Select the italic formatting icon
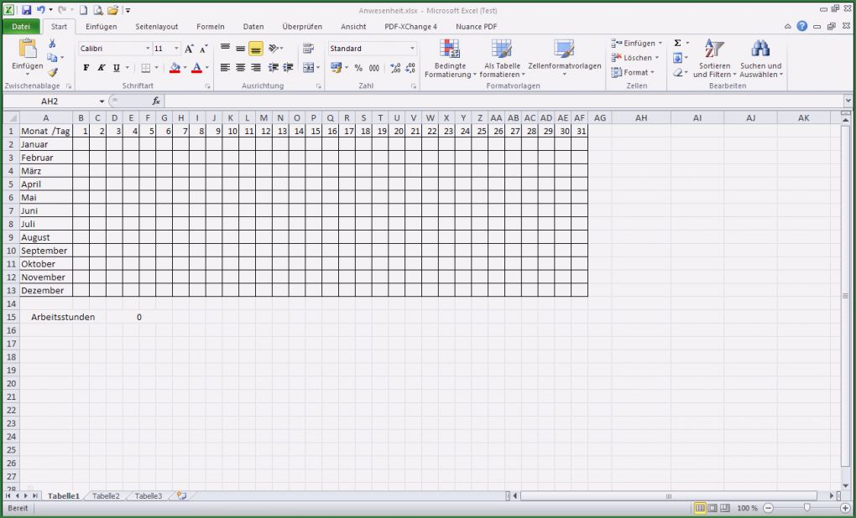 pyautogui.click(x=102, y=66)
